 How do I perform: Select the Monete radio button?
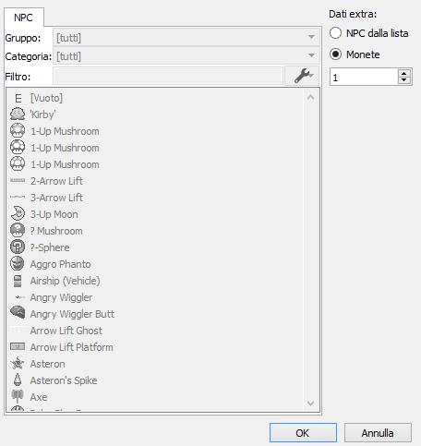[335, 54]
